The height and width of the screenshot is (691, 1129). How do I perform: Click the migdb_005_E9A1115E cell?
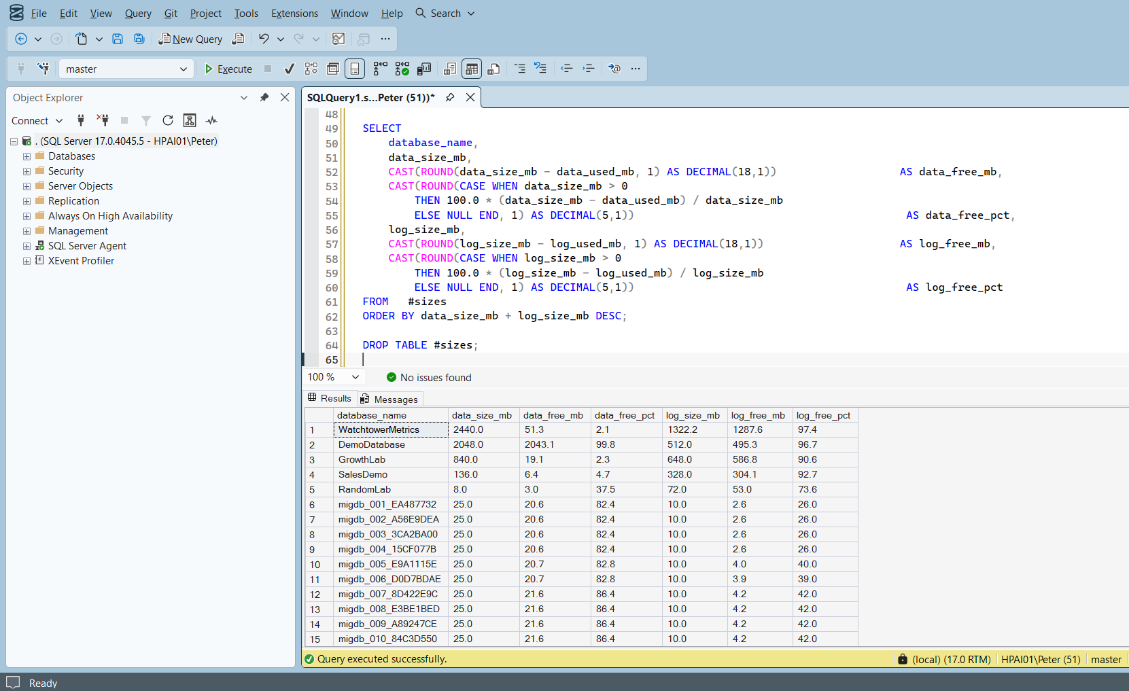click(391, 564)
